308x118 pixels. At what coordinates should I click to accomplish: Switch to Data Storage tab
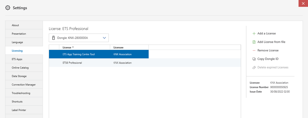[x=24, y=76]
